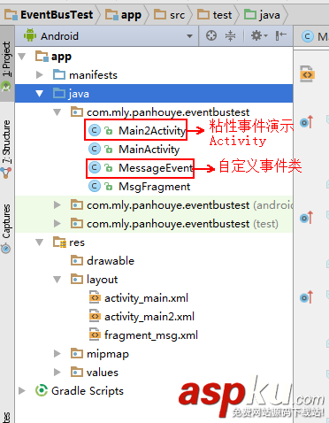
Task: Click the MainActivity class icon
Action: (x=95, y=149)
